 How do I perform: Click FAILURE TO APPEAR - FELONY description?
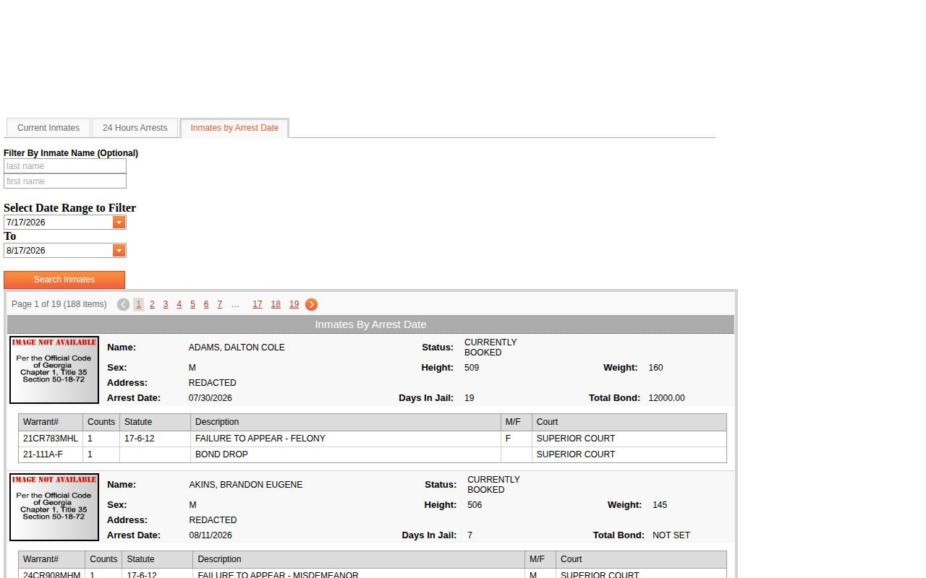(x=260, y=439)
